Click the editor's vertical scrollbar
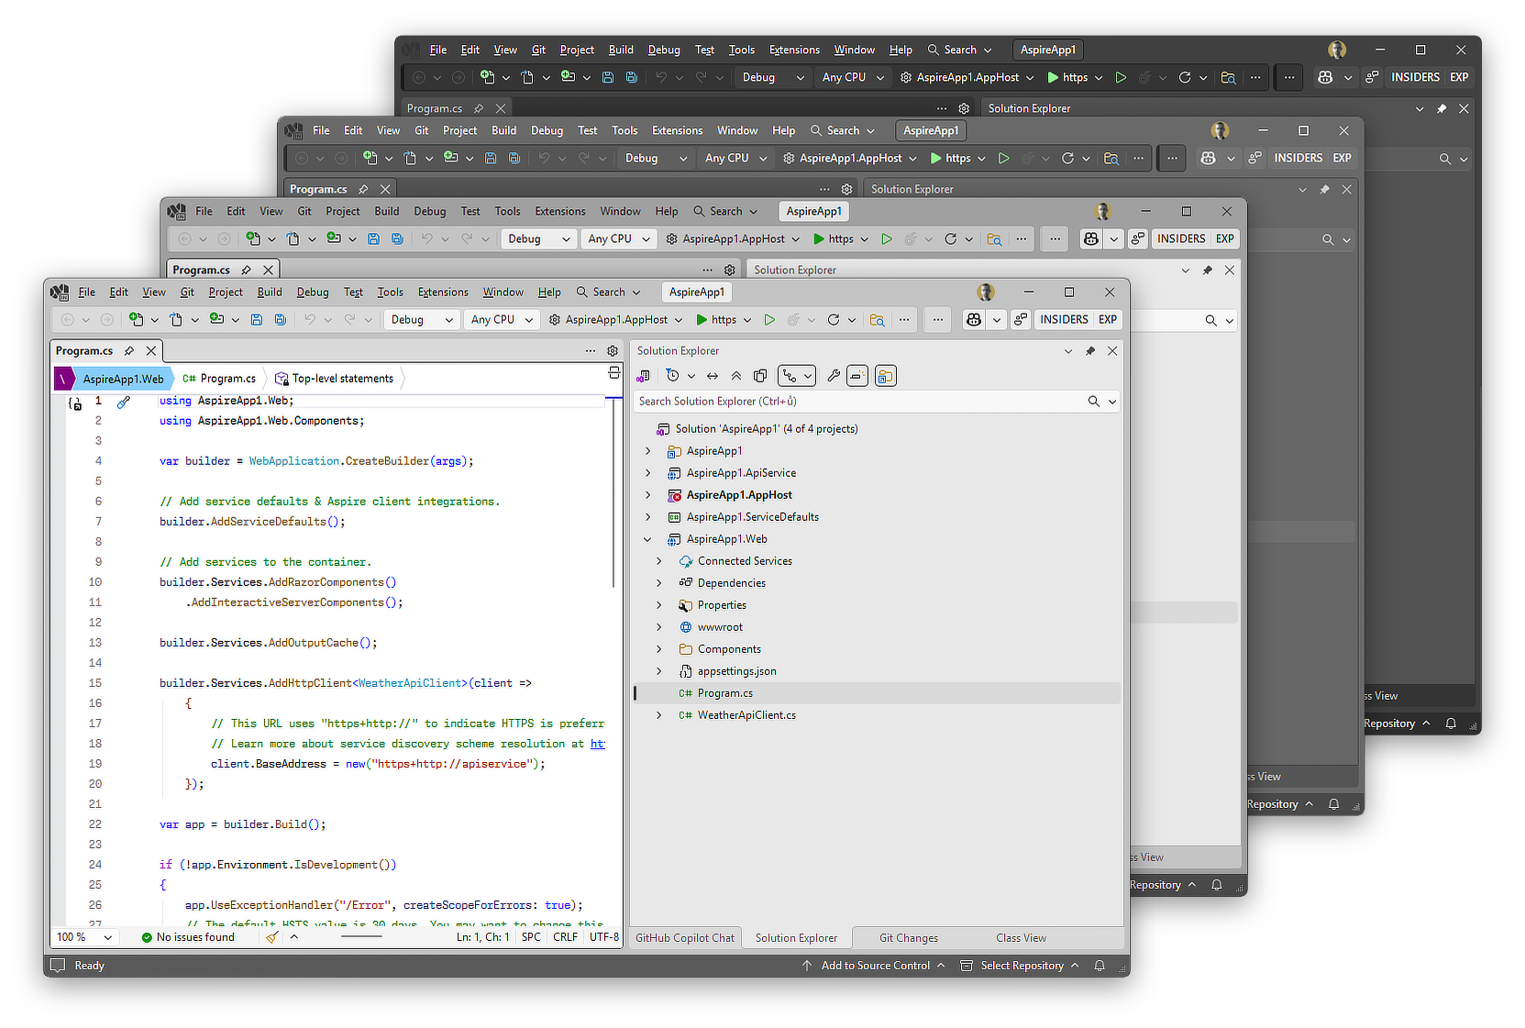The image size is (1525, 1028). pos(613,495)
